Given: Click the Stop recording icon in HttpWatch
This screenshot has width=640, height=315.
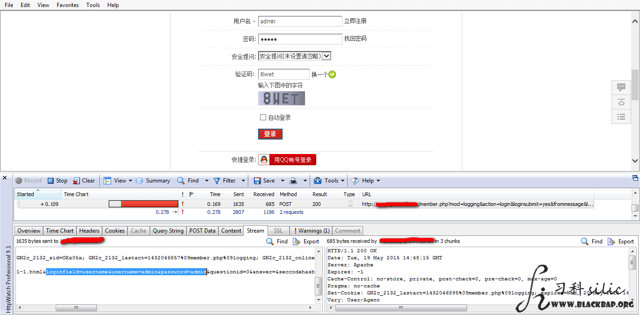Looking at the screenshot, I should point(51,181).
